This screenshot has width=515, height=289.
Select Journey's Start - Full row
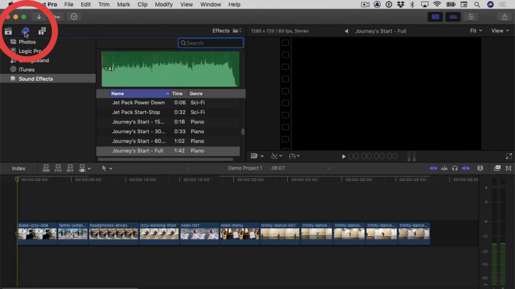(168, 151)
